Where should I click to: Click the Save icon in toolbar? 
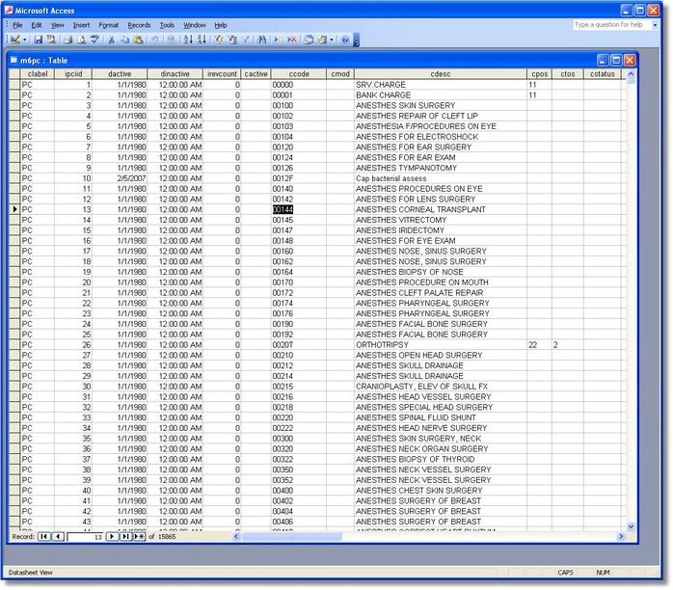click(x=39, y=40)
